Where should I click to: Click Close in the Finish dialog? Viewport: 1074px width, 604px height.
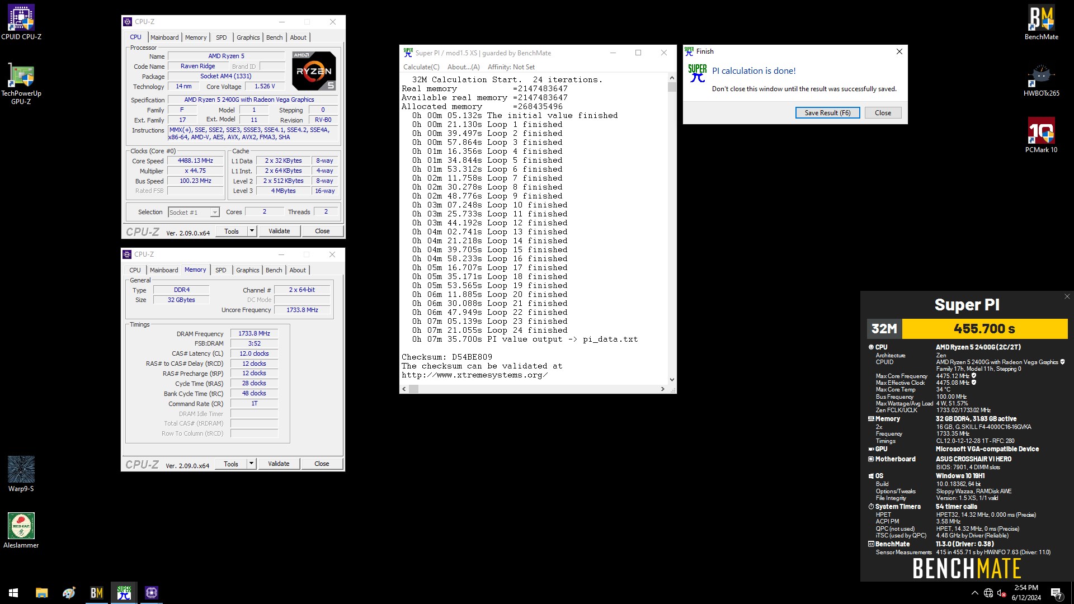[x=883, y=113]
